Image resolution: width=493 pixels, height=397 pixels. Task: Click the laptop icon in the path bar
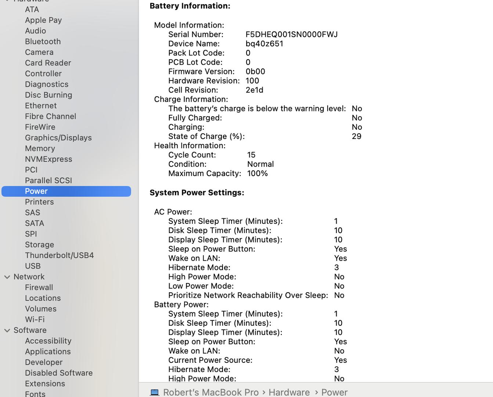tap(155, 393)
